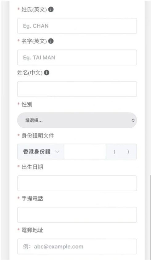The image size is (151, 260).
Task: Focus the Eg. CHAN surname field
Action: [77, 26]
